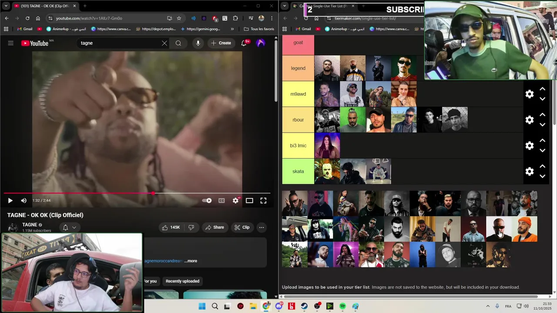Share the TAGNE video
Screen dimensions: 557x313
pos(215,227)
